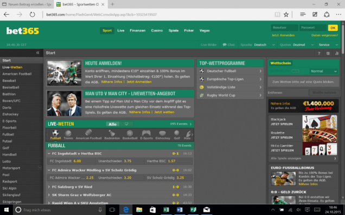Pick the Badminton icon in Live-Wetten

112,135
